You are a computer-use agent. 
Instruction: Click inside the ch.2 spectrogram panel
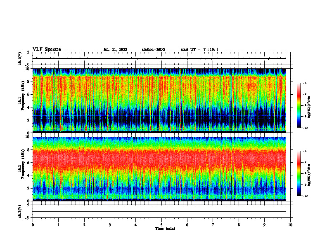pos(159,169)
